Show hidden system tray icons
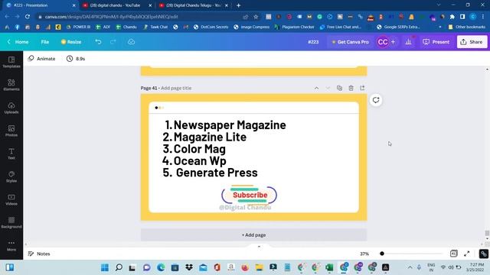The width and height of the screenshot is (490, 275). 410,267
